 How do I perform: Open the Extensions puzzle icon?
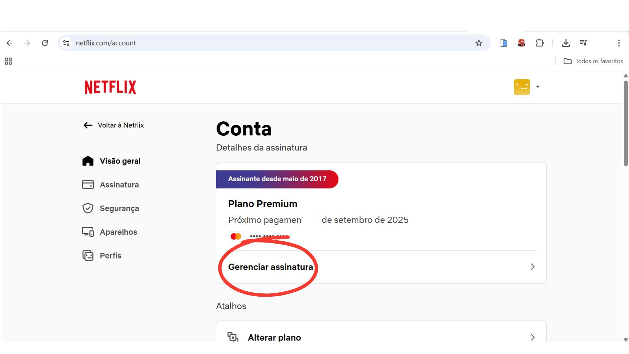pos(539,43)
